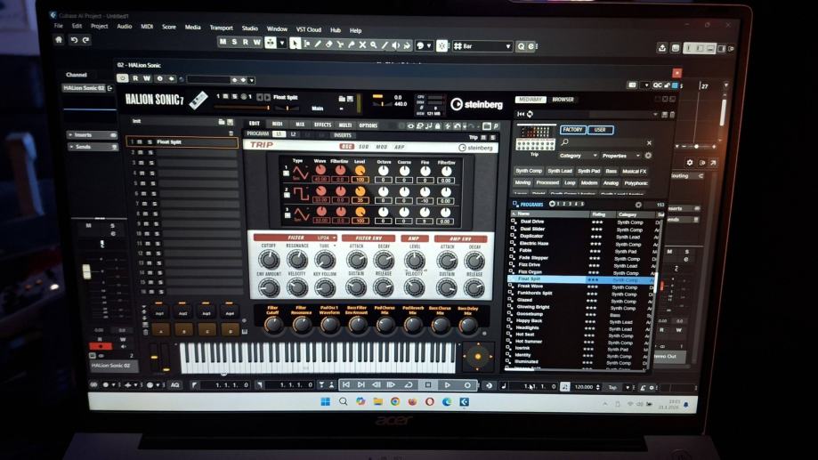The width and height of the screenshot is (818, 460).
Task: Click the save program disk icon
Action: pyautogui.click(x=350, y=98)
